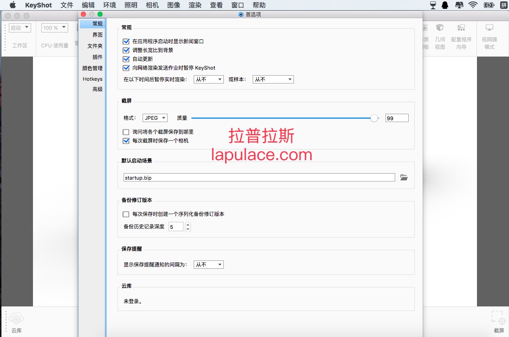Image resolution: width=509 pixels, height=337 pixels.
Task: Disable 自动更新 checkbox
Action: click(126, 59)
